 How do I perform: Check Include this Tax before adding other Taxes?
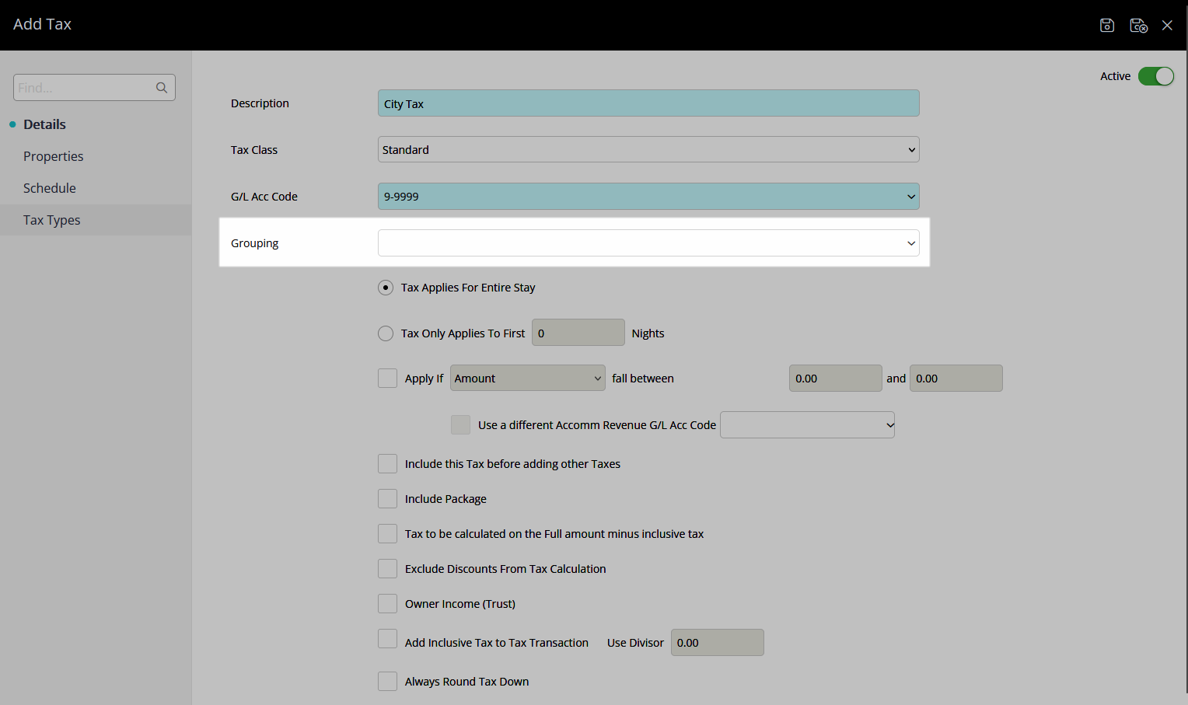coord(387,463)
